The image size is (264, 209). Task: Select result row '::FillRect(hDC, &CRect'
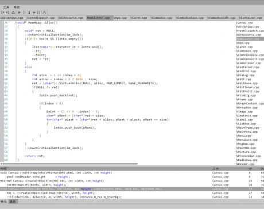pyautogui.click(x=132, y=197)
